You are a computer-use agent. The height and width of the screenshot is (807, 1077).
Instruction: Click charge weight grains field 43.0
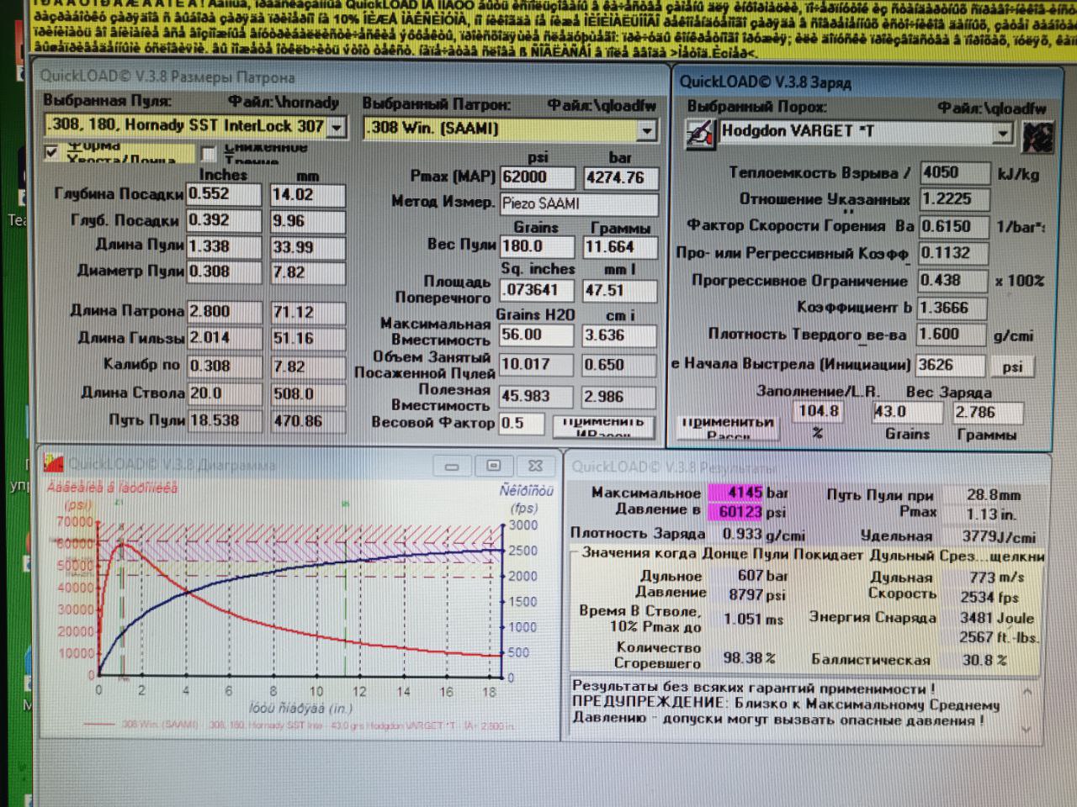pyautogui.click(x=906, y=412)
